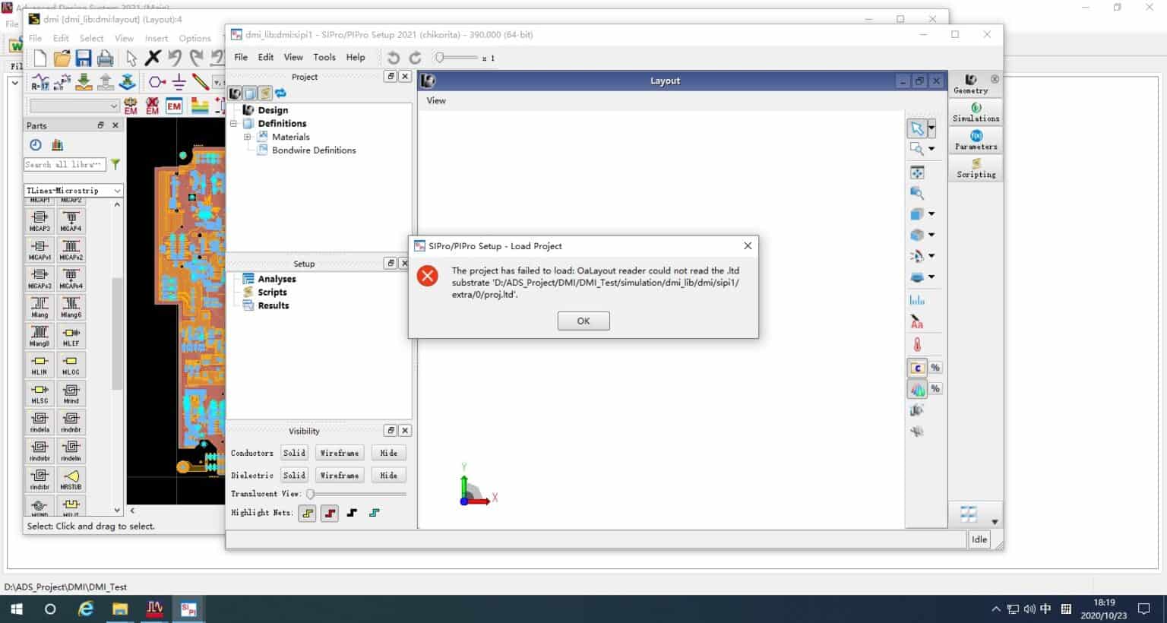Adjust the Translucent View slider

click(x=311, y=494)
